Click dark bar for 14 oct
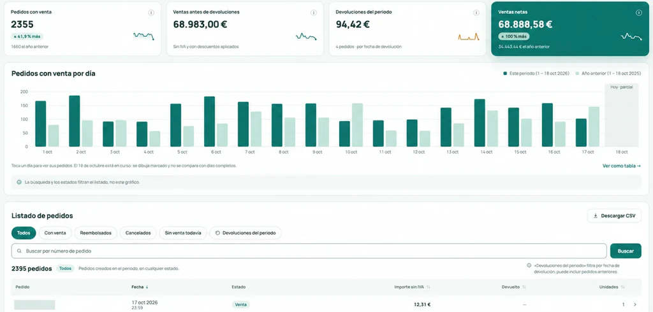The image size is (653, 312). [x=480, y=123]
